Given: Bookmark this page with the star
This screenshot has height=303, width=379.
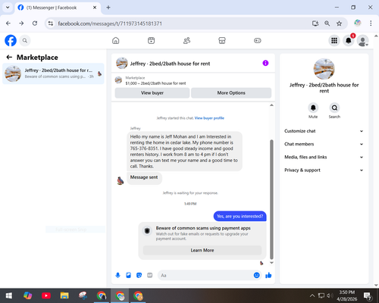Looking at the screenshot, I should pyautogui.click(x=339, y=23).
